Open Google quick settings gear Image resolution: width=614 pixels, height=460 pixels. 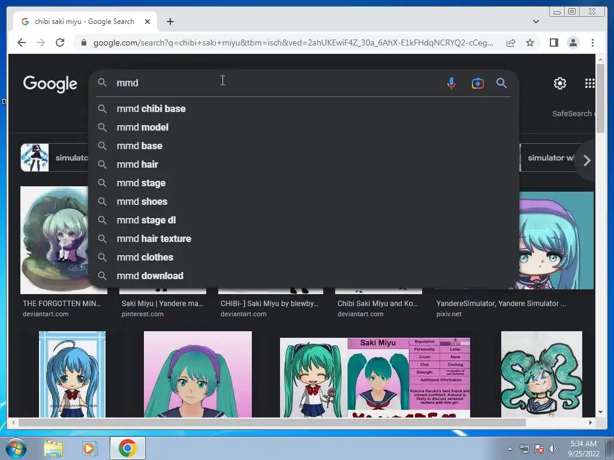coord(559,83)
